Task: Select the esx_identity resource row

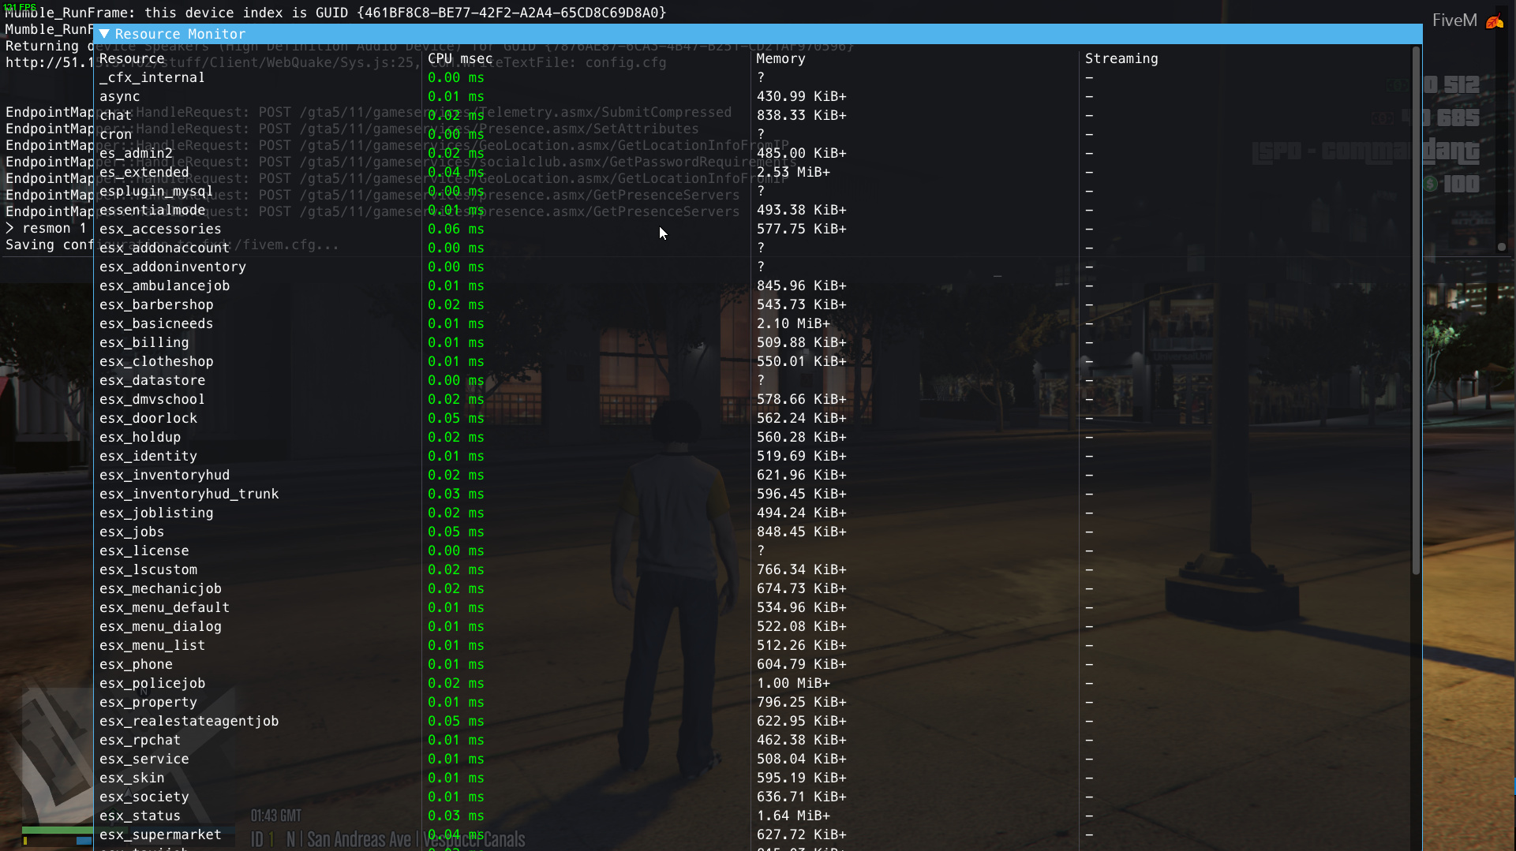Action: click(754, 456)
